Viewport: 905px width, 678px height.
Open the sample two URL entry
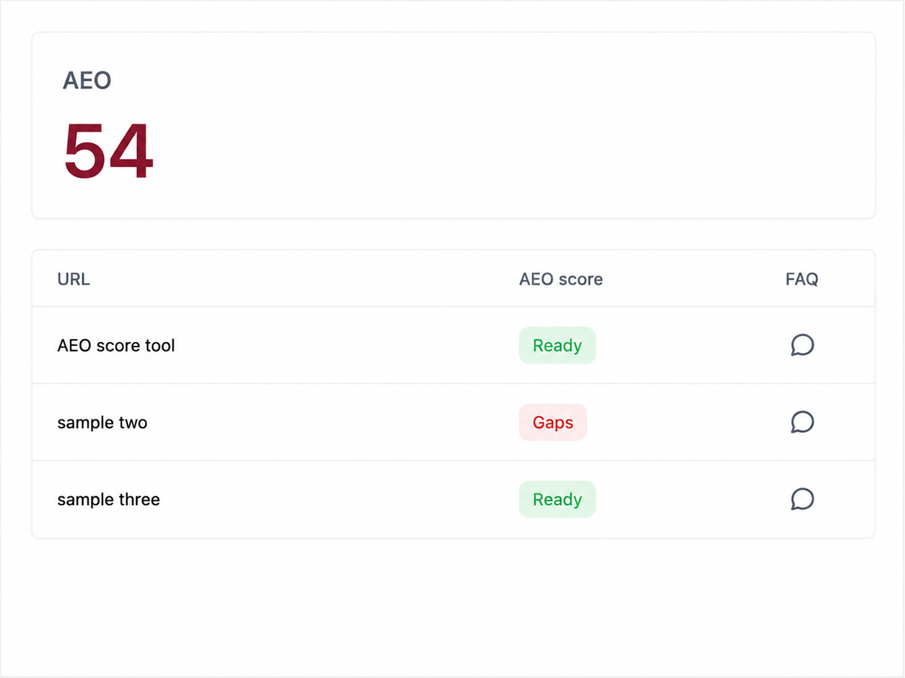(x=102, y=423)
